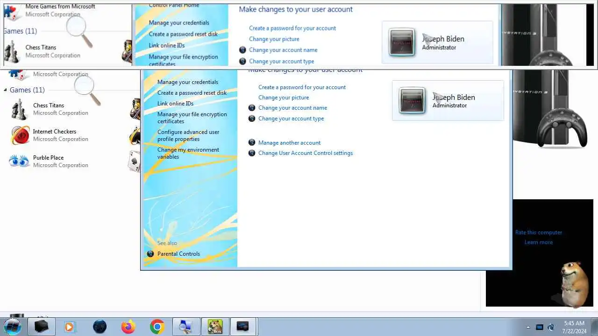
Task: Click the Learn more link below Rate this computer
Action: (x=539, y=242)
